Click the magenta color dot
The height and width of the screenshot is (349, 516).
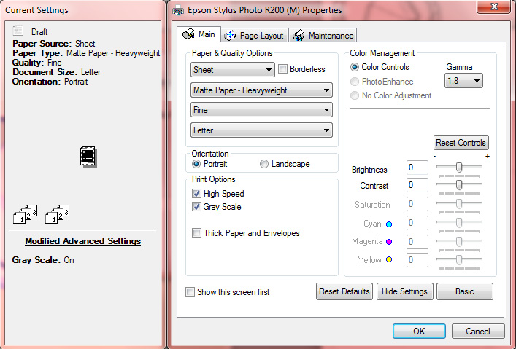[x=389, y=242]
